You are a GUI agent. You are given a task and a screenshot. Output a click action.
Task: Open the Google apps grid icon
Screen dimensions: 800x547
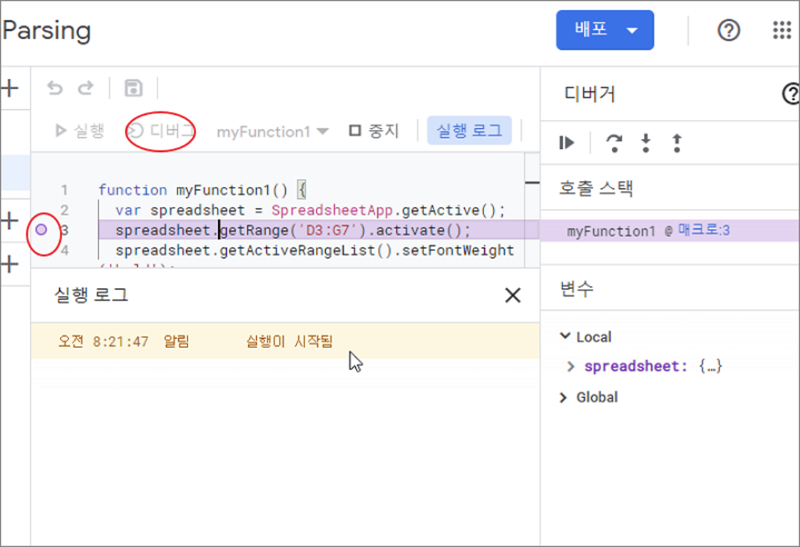point(781,30)
